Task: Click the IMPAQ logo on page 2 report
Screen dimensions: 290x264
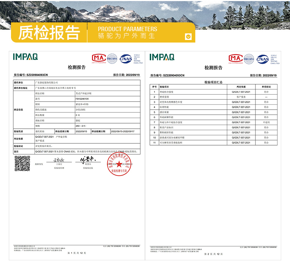Action: [x=162, y=57]
